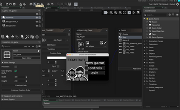Collapse the Room Settings section
This screenshot has height=110, width=180.
tap(2, 63)
